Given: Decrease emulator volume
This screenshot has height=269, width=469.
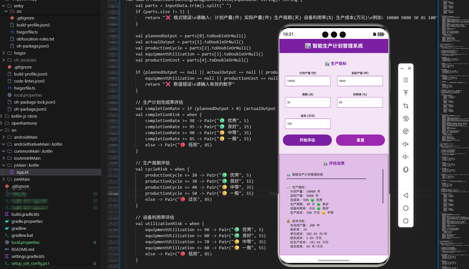Looking at the screenshot, I should [x=406, y=157].
